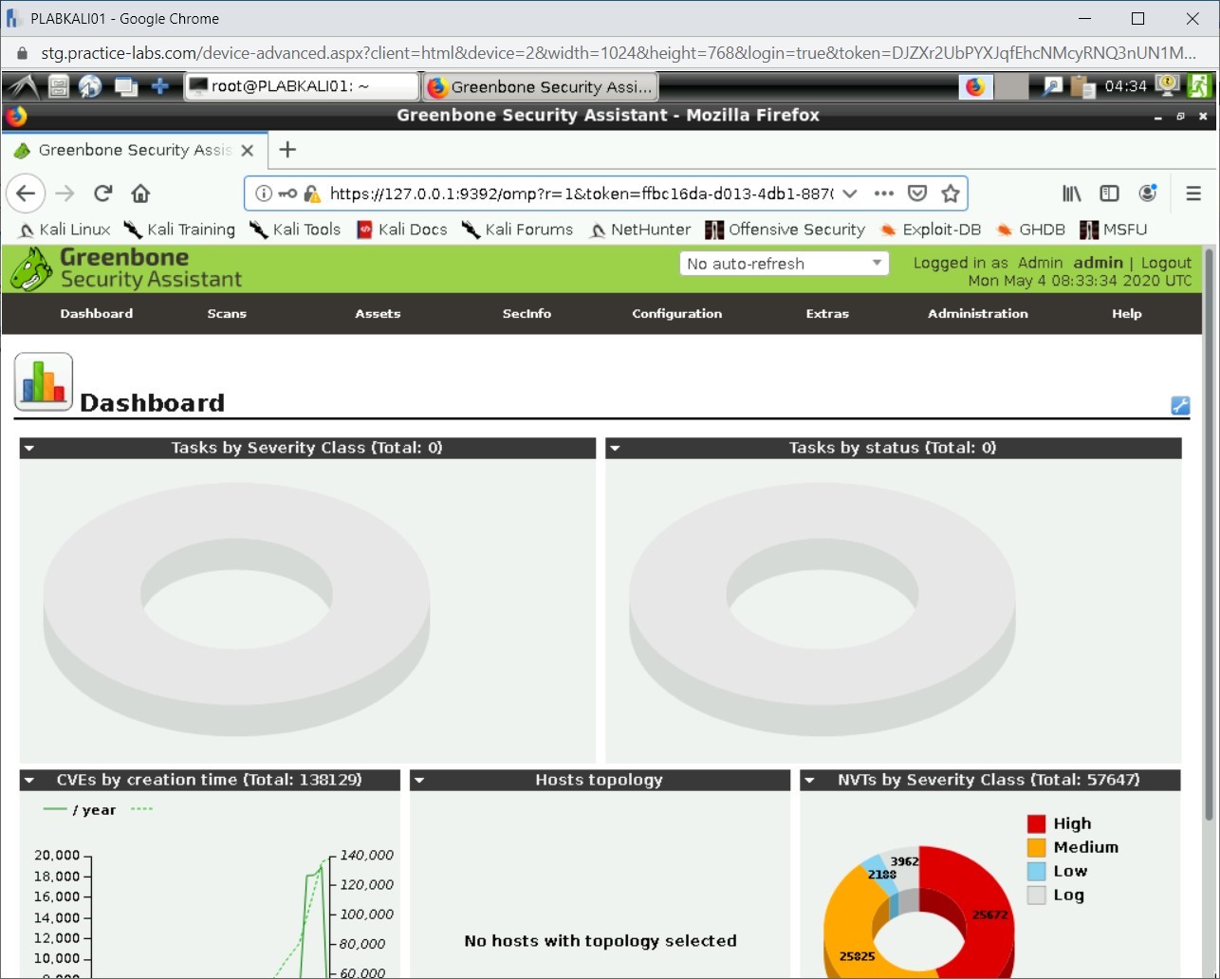Open Firefox library icon
Image resolution: width=1220 pixels, height=979 pixels.
(x=1071, y=194)
